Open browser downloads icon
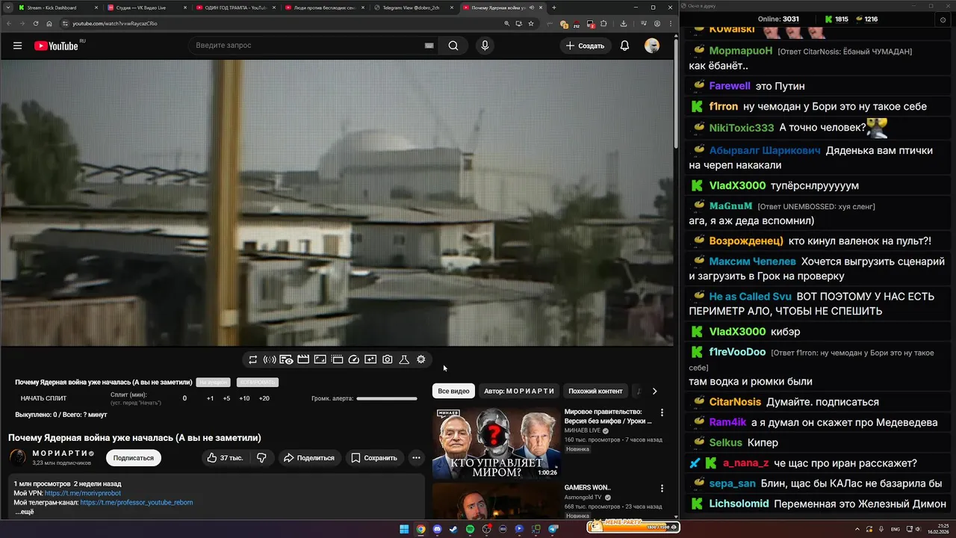 click(624, 23)
